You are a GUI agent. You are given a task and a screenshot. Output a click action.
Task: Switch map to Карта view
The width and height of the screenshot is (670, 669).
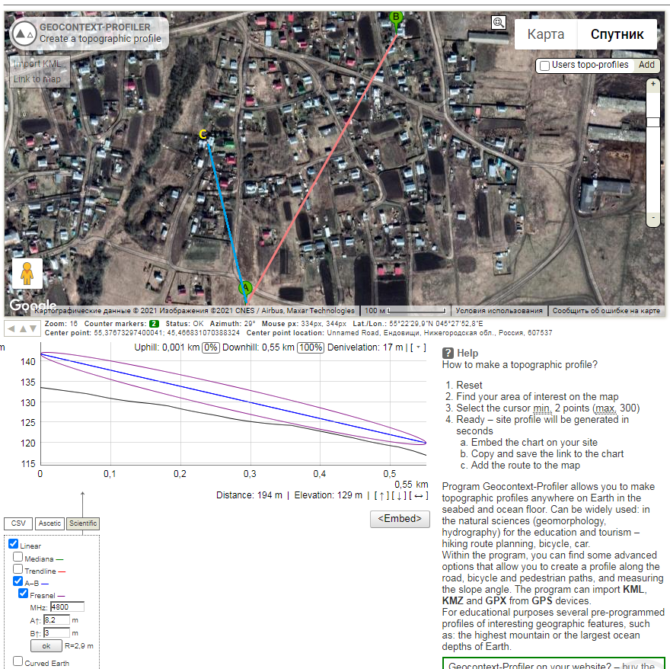(x=546, y=34)
